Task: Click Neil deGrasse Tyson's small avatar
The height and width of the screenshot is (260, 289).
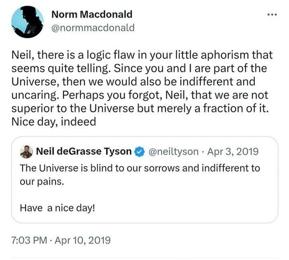Action: [26, 152]
